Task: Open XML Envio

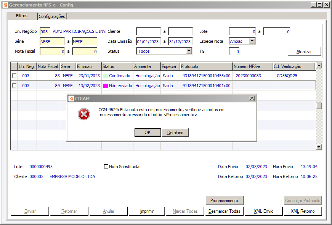Action: (x=264, y=211)
